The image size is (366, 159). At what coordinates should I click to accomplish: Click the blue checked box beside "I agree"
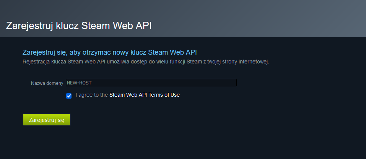click(x=69, y=96)
